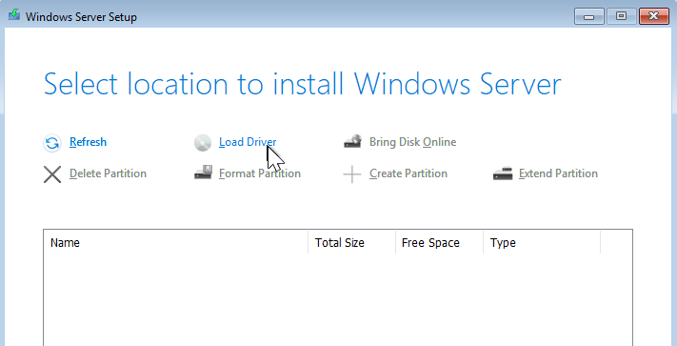Click the Create Partition plus icon
Viewport: 677px width, 346px height.
[x=352, y=174]
